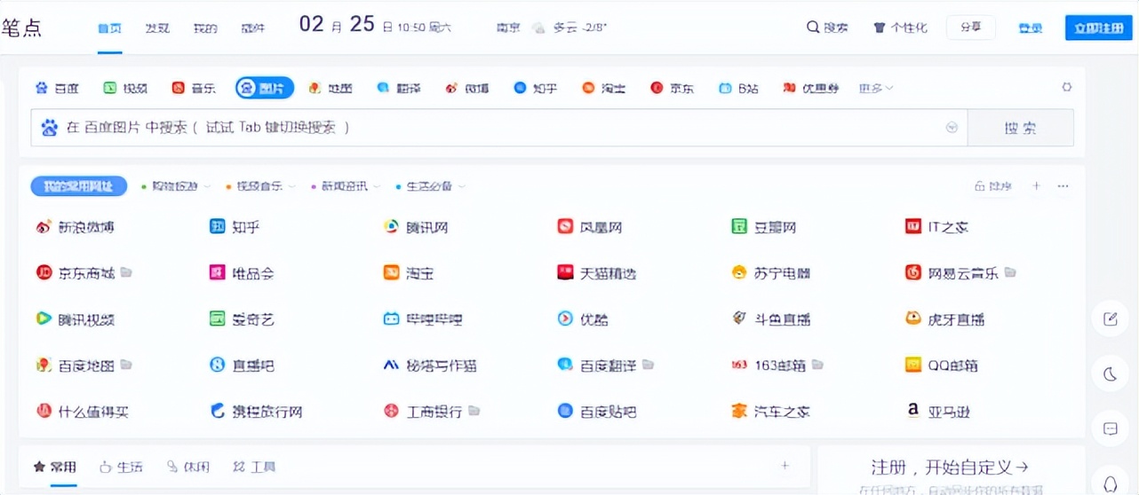Expand 新闻资讯 category dropdown
Image resolution: width=1139 pixels, height=495 pixels.
pos(346,186)
